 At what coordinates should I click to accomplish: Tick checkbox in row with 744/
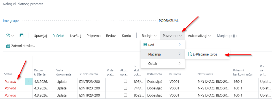pos(125,88)
